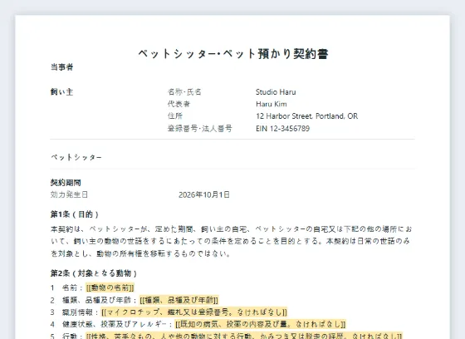Click the 名前： item label
Image resolution: width=465 pixels, height=339 pixels.
(73, 287)
